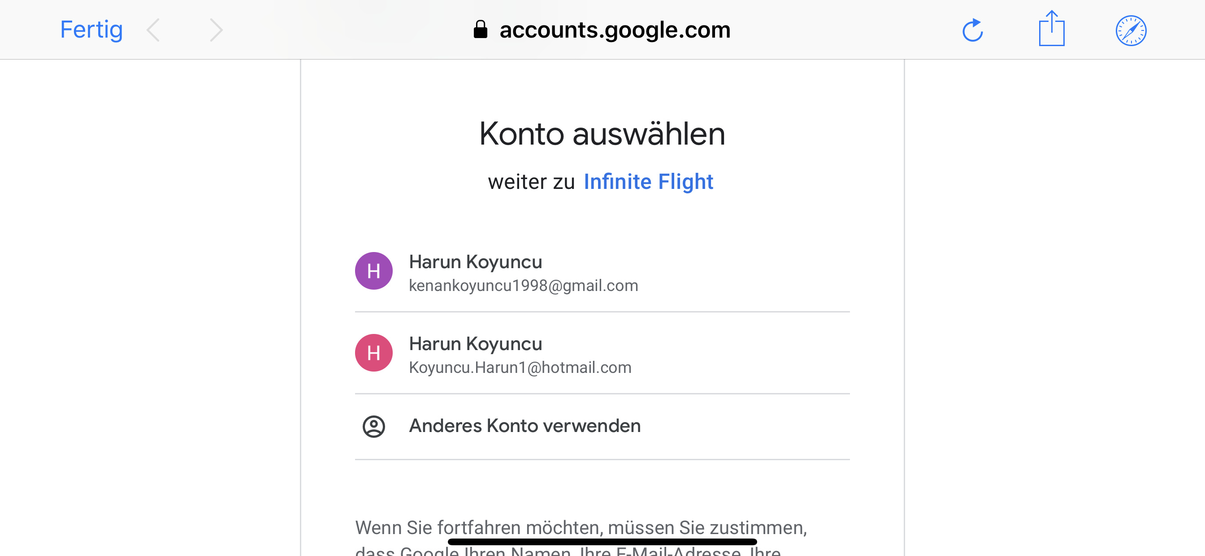
Task: Click the purple H avatar
Action: pos(373,271)
